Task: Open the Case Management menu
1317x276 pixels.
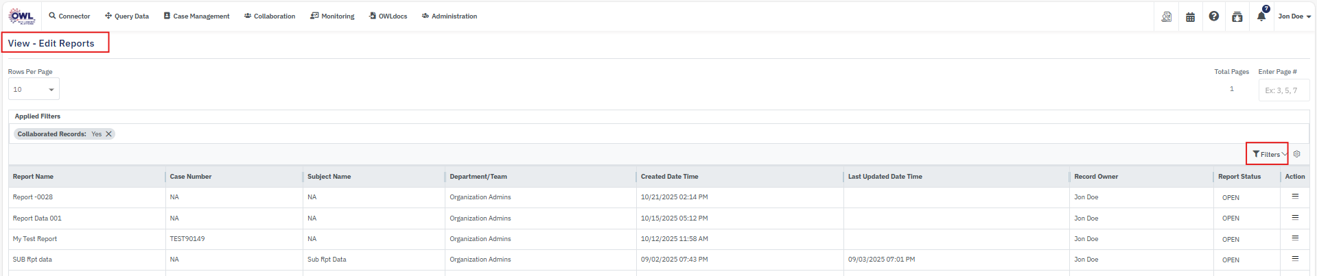Action: [x=196, y=16]
